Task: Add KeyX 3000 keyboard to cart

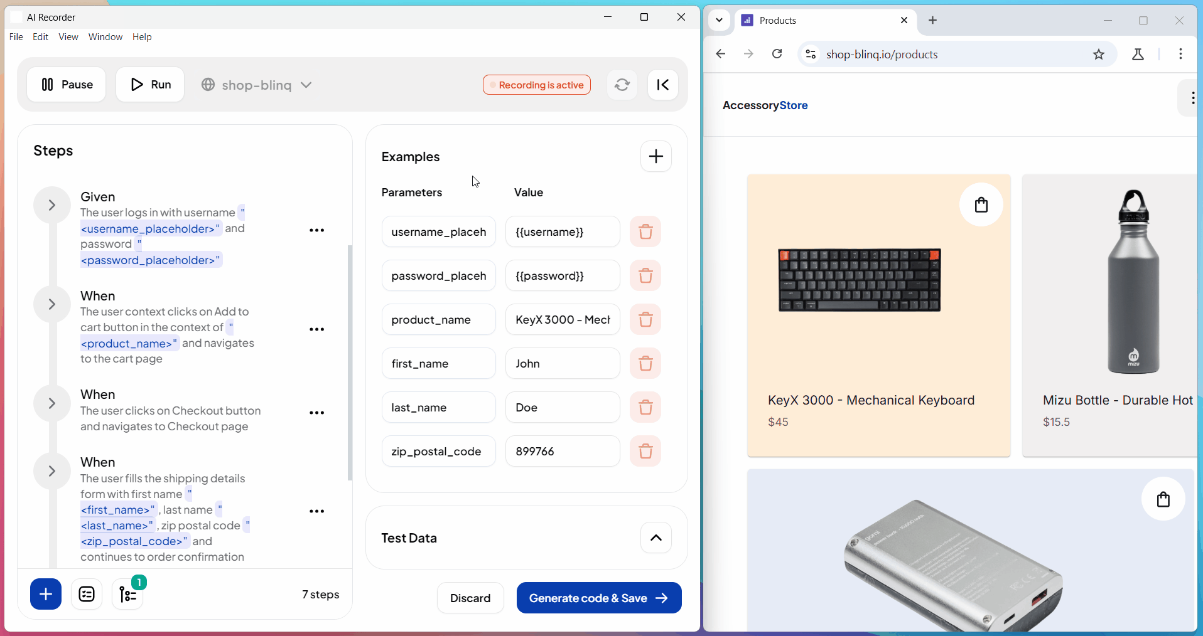Action: (x=981, y=204)
